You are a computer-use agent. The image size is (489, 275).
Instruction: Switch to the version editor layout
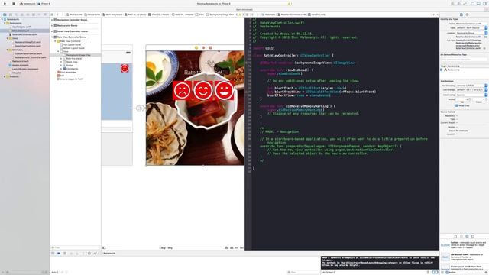tap(465, 4)
